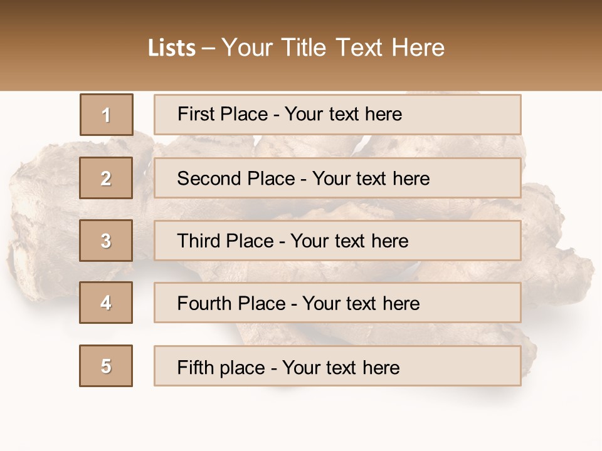The height and width of the screenshot is (451, 602).
Task: Click the bold word "Lists" in the title
Action: pyautogui.click(x=171, y=48)
